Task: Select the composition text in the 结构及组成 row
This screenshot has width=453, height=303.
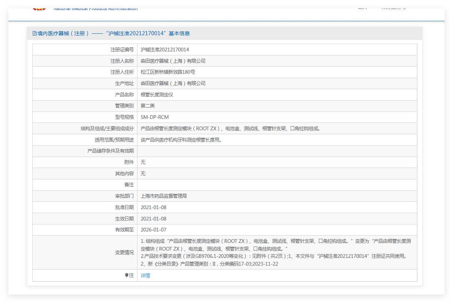Action: coord(231,128)
